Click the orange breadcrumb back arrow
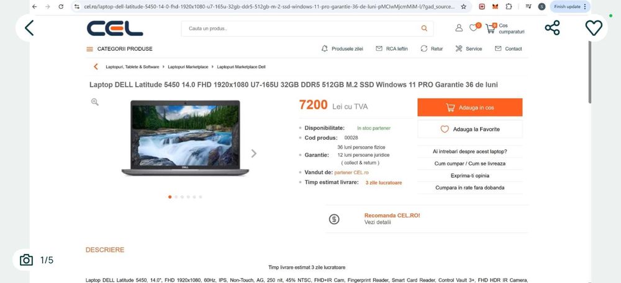 [x=96, y=67]
